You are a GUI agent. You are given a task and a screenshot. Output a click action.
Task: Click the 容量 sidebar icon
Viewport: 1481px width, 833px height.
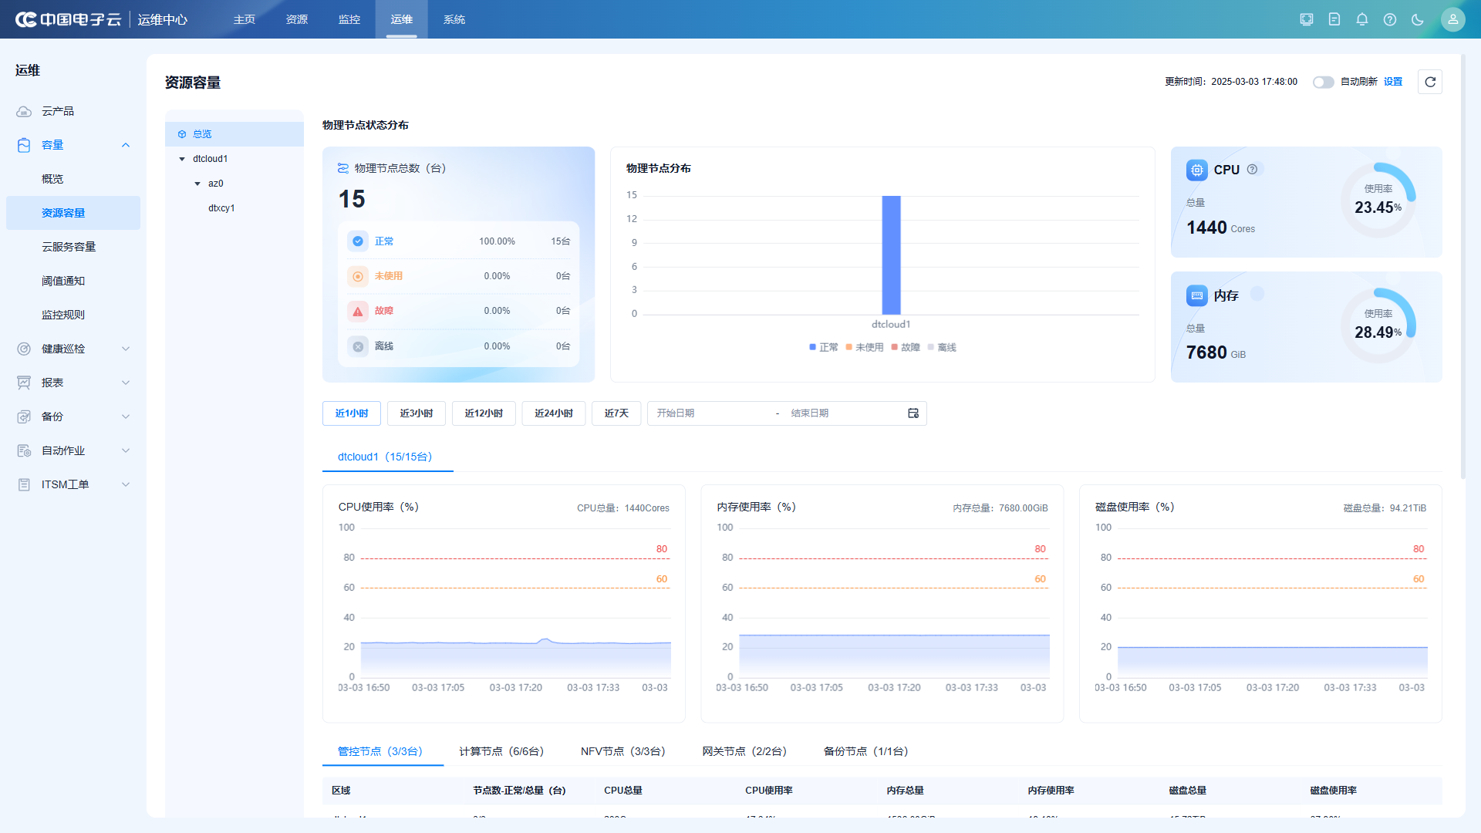[24, 145]
